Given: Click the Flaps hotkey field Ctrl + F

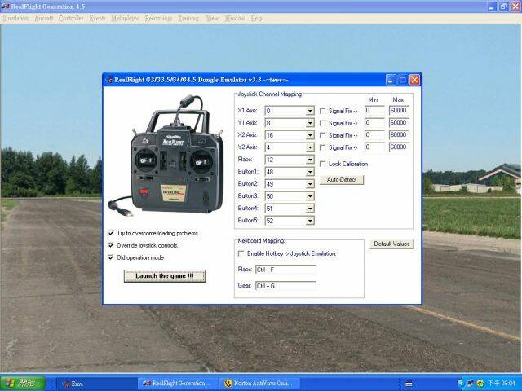Looking at the screenshot, I should pyautogui.click(x=285, y=270).
